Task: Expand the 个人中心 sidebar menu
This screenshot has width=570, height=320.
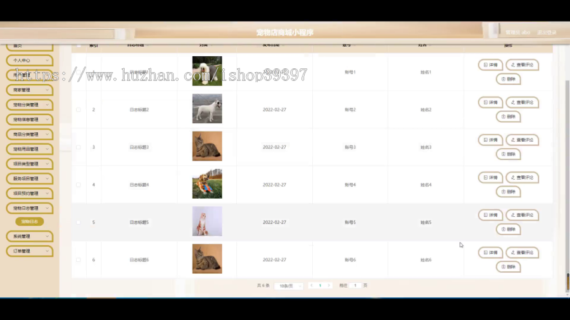Action: coord(29,61)
